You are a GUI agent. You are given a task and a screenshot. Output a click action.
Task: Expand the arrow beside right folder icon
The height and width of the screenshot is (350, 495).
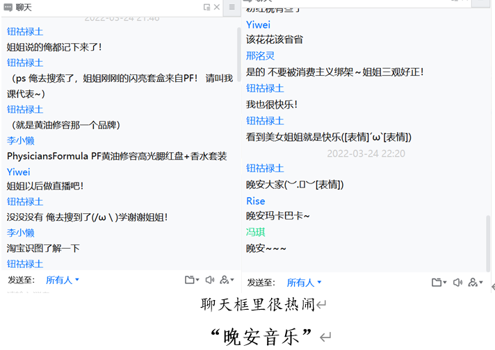pos(445,283)
